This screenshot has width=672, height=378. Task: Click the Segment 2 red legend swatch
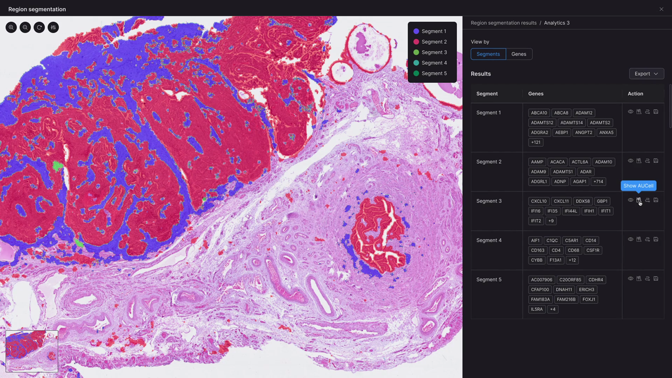pyautogui.click(x=416, y=42)
